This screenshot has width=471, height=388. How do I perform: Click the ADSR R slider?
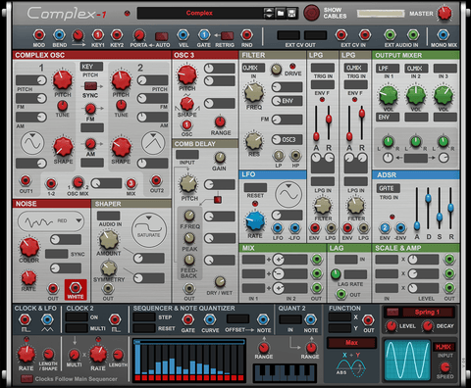pos(450,209)
